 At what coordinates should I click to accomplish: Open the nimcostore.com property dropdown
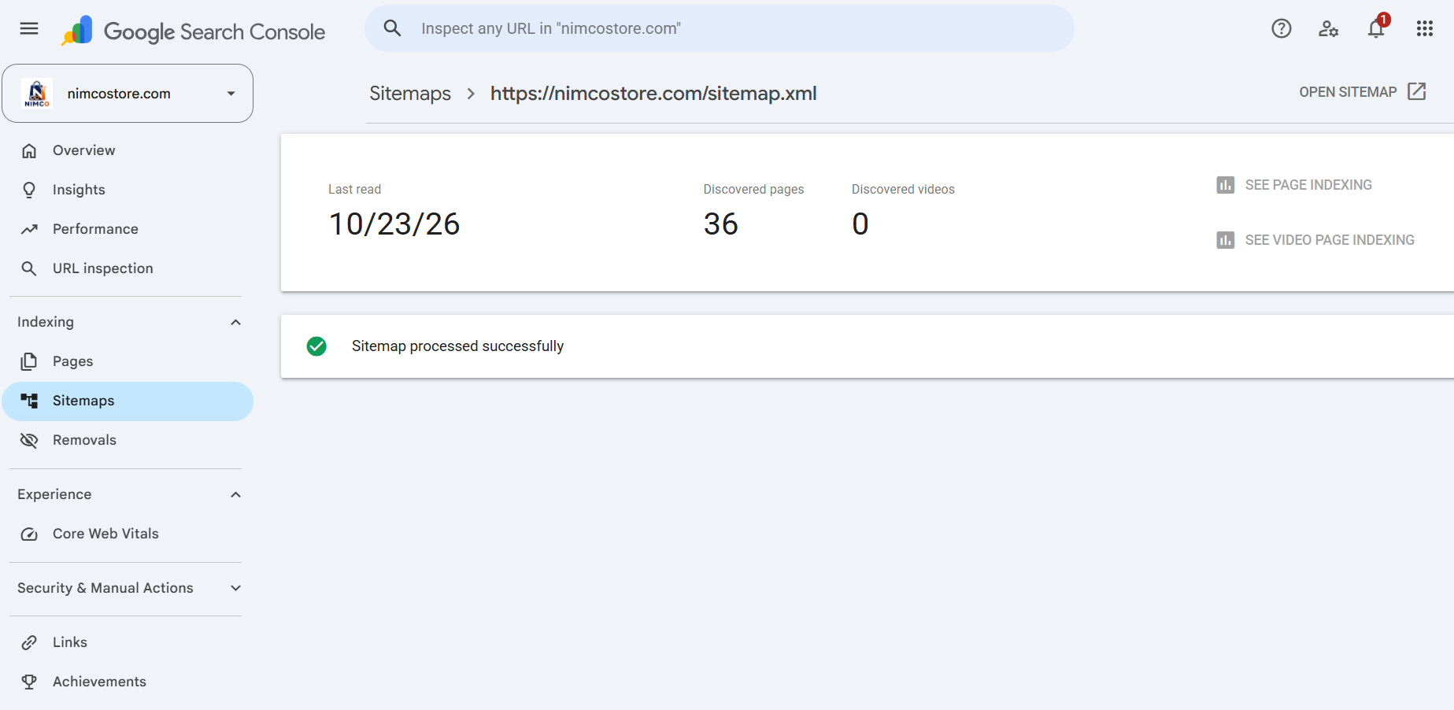tap(128, 94)
